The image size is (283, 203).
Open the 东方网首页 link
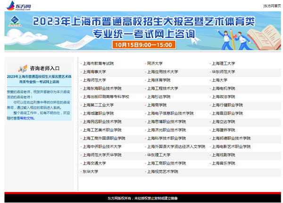pyautogui.click(x=272, y=6)
